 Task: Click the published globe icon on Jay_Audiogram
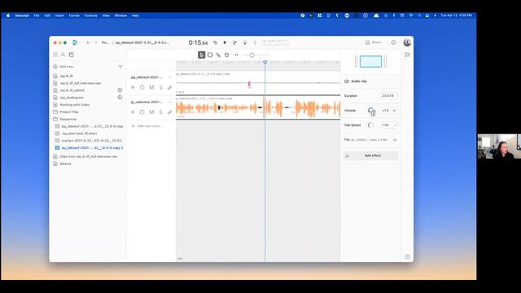click(x=120, y=98)
